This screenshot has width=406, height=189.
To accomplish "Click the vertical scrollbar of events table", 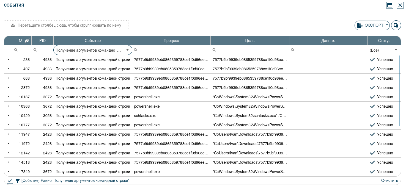I will (399, 91).
